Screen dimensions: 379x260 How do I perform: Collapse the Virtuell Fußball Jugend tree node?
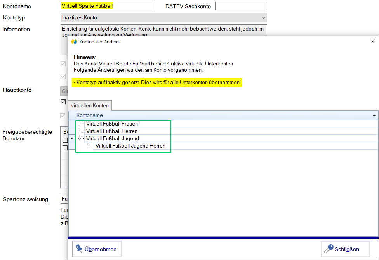point(80,138)
